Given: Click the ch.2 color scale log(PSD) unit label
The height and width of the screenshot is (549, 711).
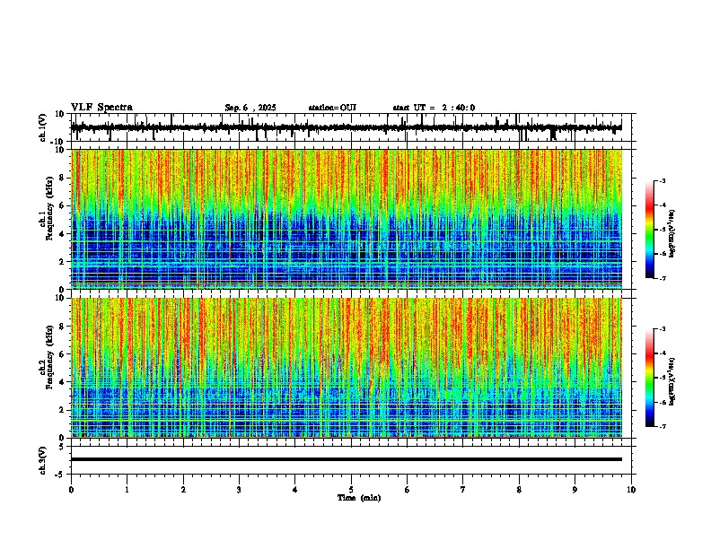Looking at the screenshot, I should coord(672,381).
